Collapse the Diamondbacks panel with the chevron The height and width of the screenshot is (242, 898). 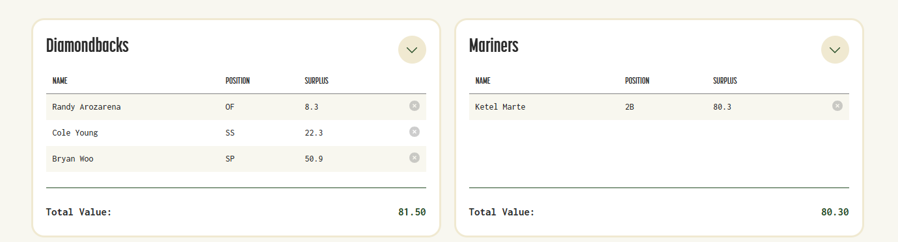click(x=412, y=49)
